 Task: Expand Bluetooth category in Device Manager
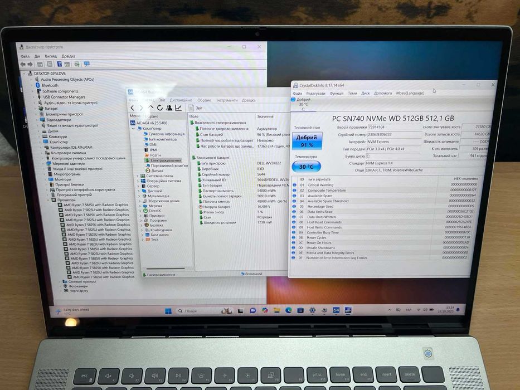[x=32, y=85]
